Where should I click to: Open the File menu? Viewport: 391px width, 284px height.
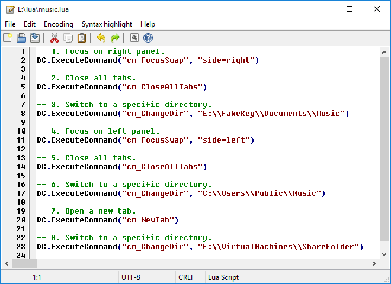click(x=10, y=24)
